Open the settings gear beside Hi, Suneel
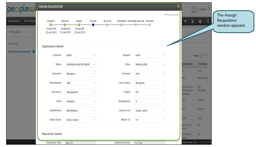This screenshot has height=147, width=256. (209, 8)
